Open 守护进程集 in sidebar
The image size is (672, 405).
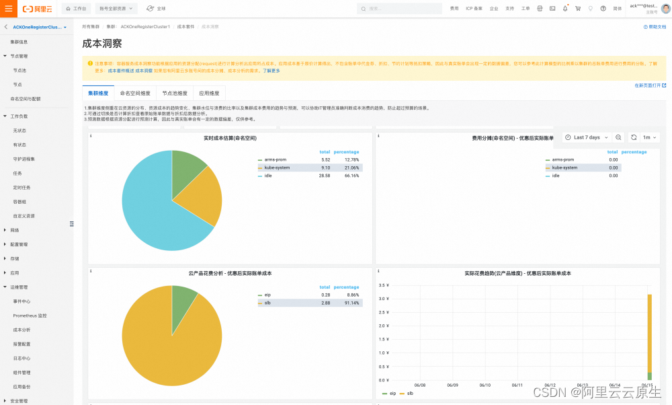pos(24,159)
